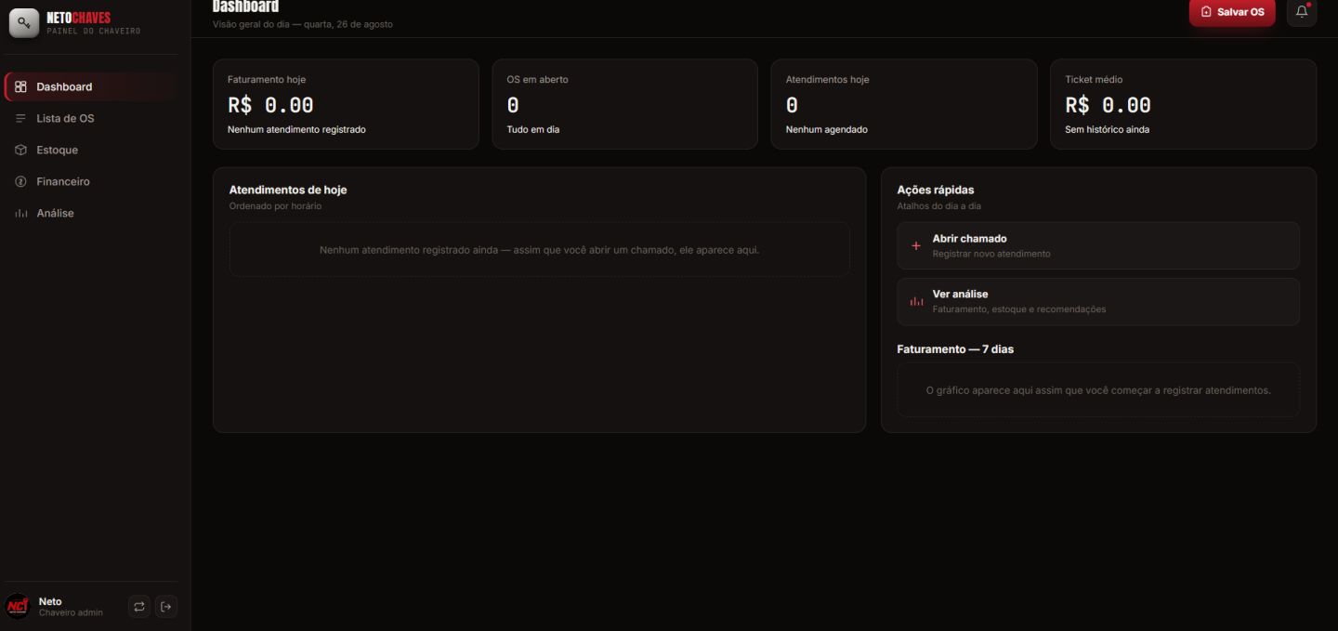
Task: Click the 'Ações rápidas' heading
Action: (x=936, y=190)
